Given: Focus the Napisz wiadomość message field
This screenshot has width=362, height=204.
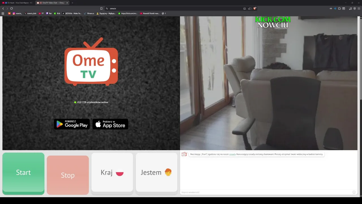Looking at the screenshot, I should tap(266, 192).
